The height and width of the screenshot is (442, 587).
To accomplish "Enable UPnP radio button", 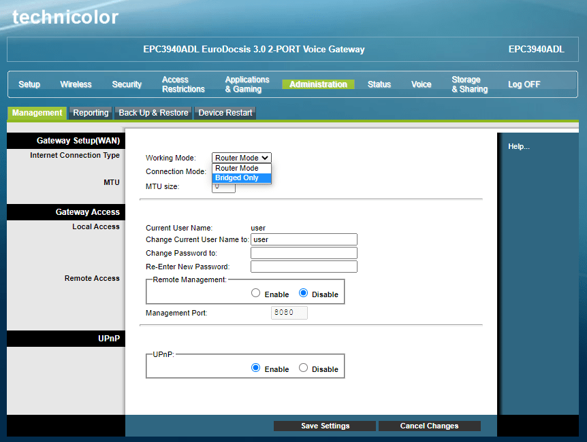I will tap(255, 368).
